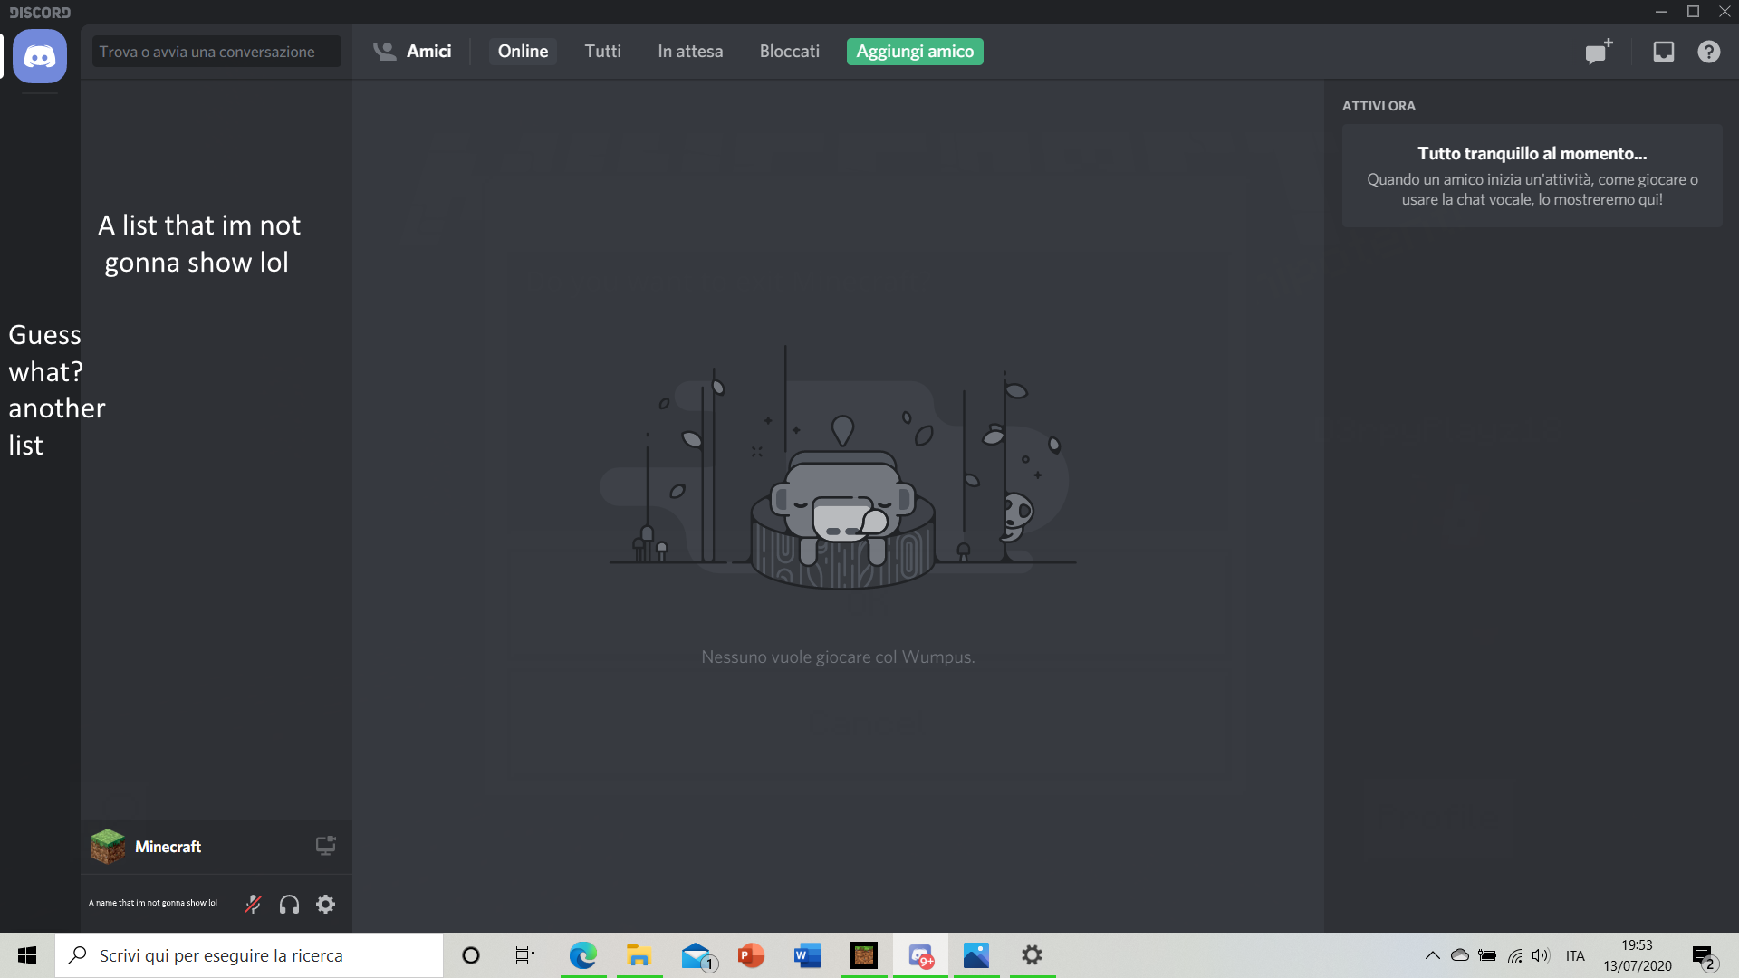The height and width of the screenshot is (978, 1739).
Task: Open the volume speaker tray icon
Action: [x=1541, y=955]
